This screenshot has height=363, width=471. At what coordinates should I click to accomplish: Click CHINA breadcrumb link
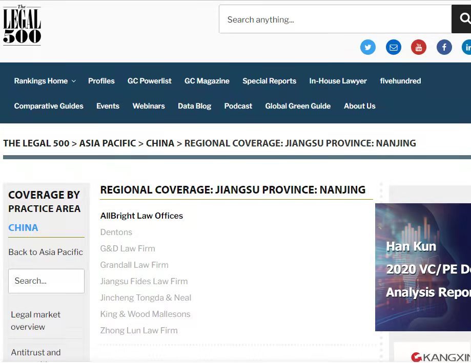click(160, 143)
